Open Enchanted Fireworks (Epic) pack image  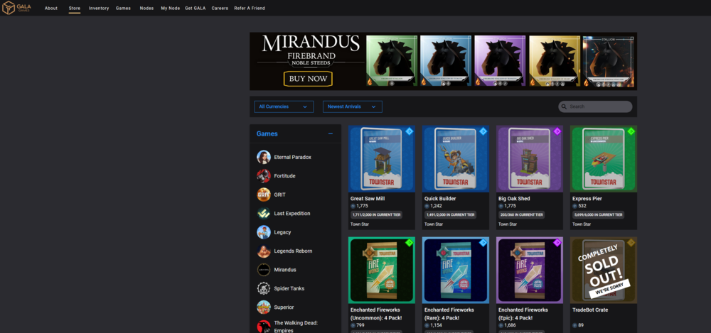tap(530, 270)
